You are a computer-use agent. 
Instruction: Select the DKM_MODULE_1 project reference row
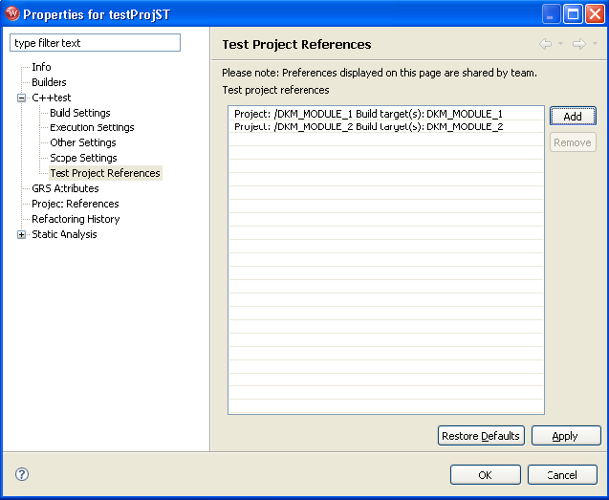pos(386,114)
